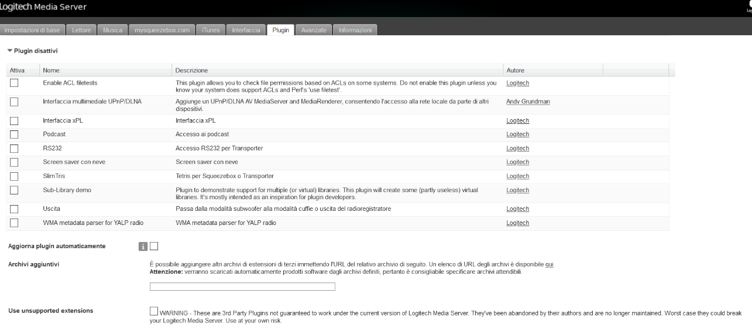Activate the Uscita plugin checkbox

(x=14, y=209)
